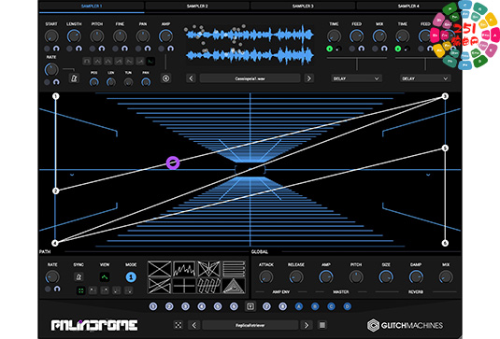
Task: Click the global reverb Size knob
Action: click(386, 277)
